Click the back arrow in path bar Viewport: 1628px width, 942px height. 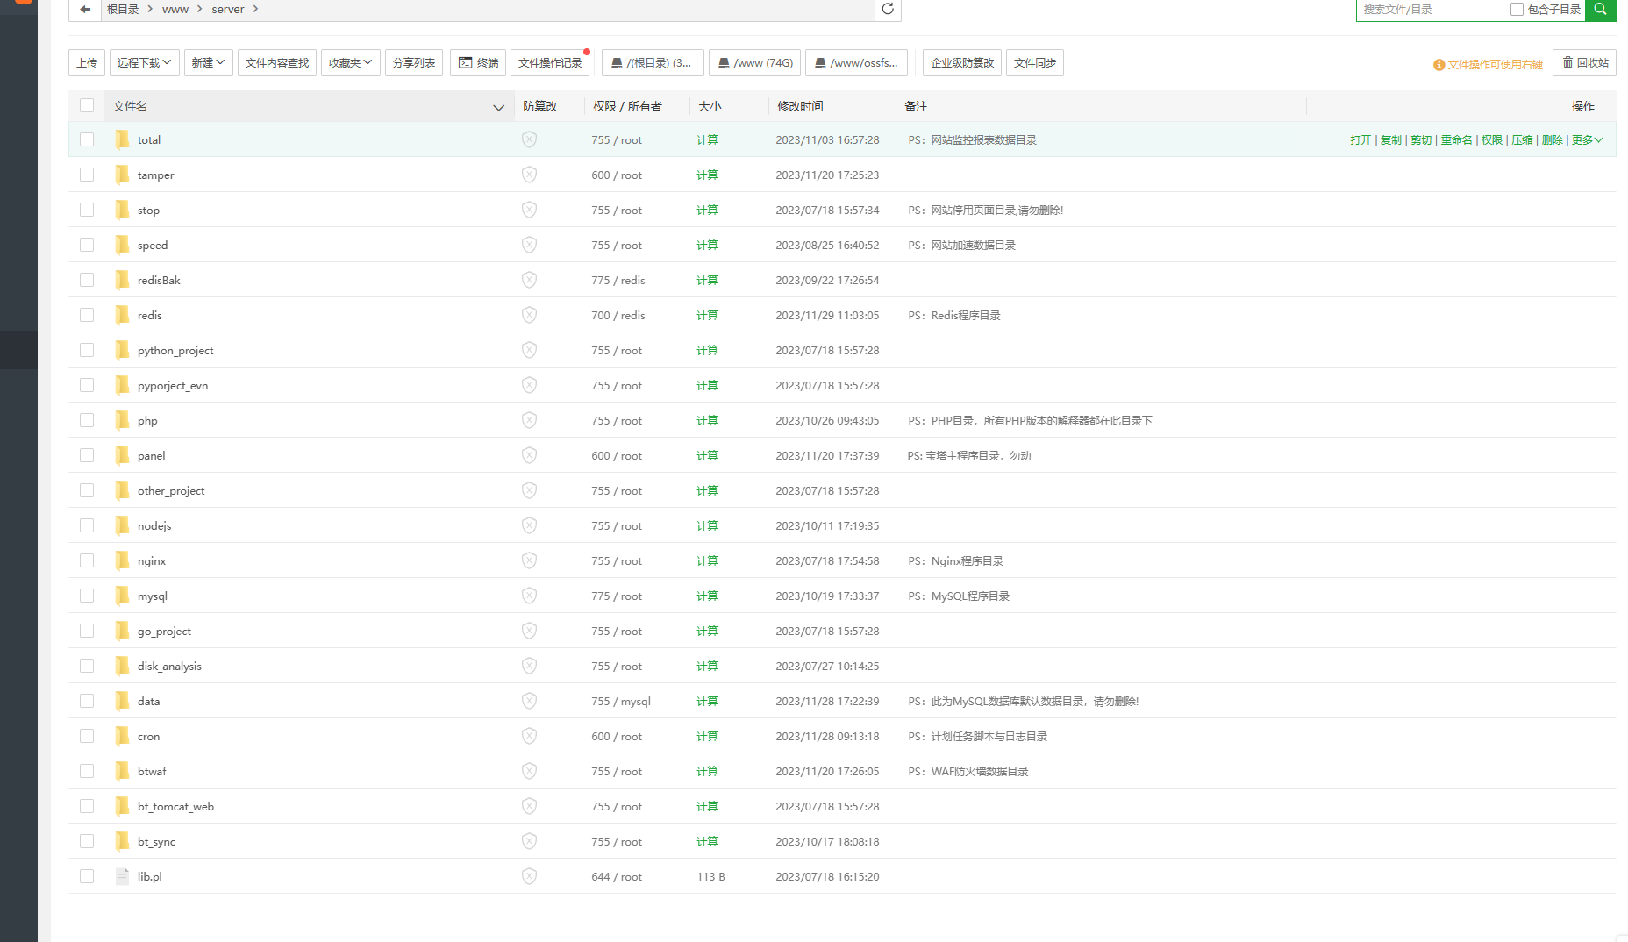[x=85, y=9]
